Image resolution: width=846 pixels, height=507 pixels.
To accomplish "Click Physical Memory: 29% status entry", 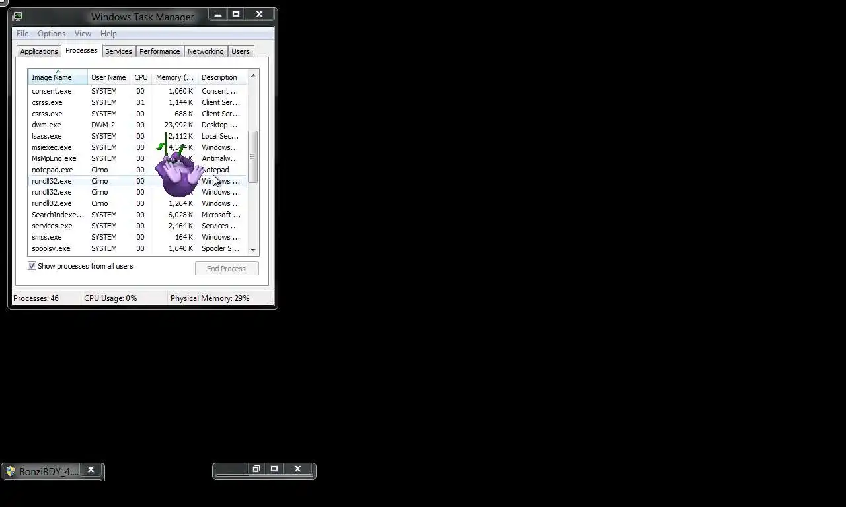I will click(x=210, y=298).
